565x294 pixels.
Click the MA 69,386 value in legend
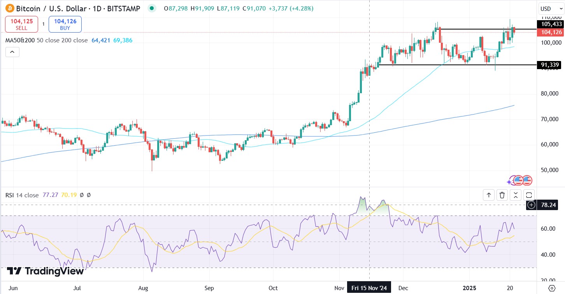click(x=123, y=40)
